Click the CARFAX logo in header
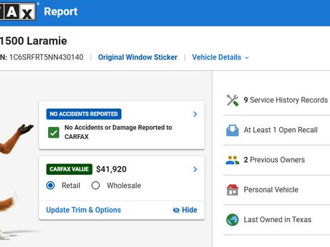330x247 pixels. (x=18, y=11)
